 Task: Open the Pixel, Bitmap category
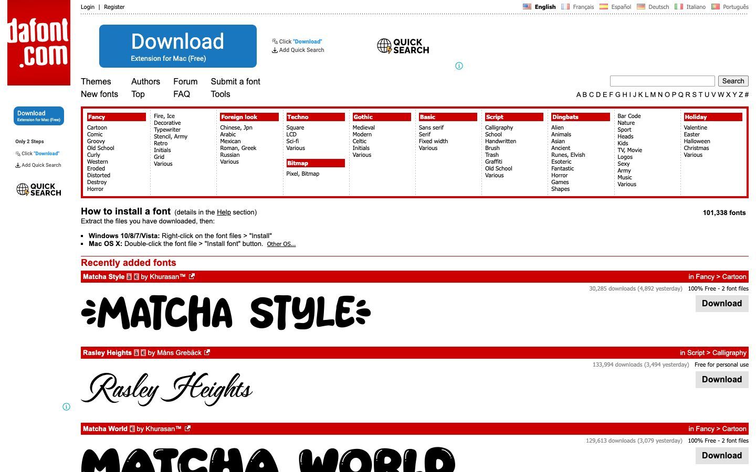303,174
